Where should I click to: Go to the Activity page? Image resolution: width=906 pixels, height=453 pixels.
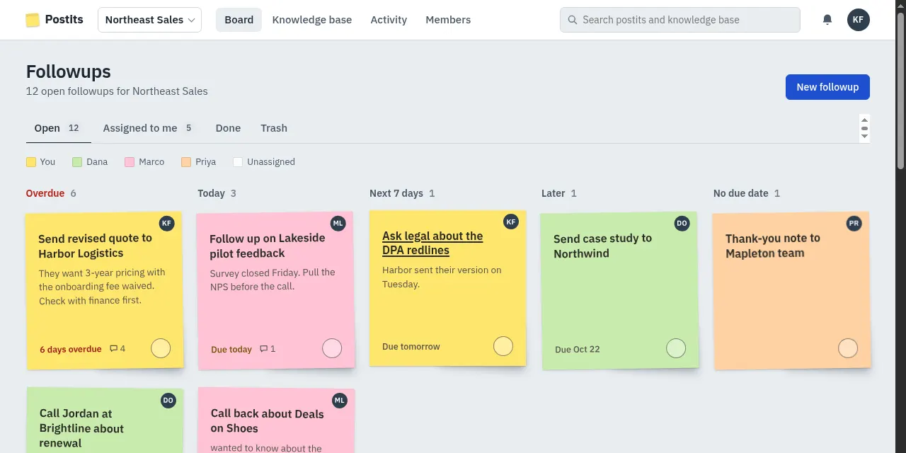tap(389, 20)
